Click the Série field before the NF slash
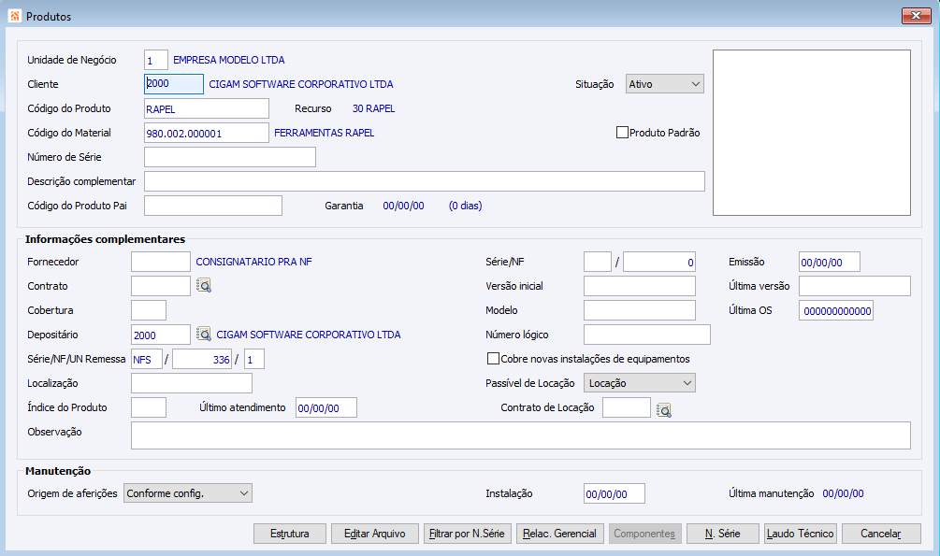This screenshot has height=556, width=940. (x=598, y=262)
